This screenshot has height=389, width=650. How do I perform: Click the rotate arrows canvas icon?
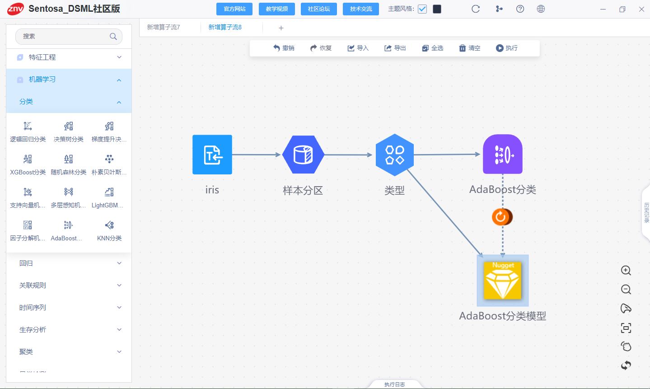626,366
